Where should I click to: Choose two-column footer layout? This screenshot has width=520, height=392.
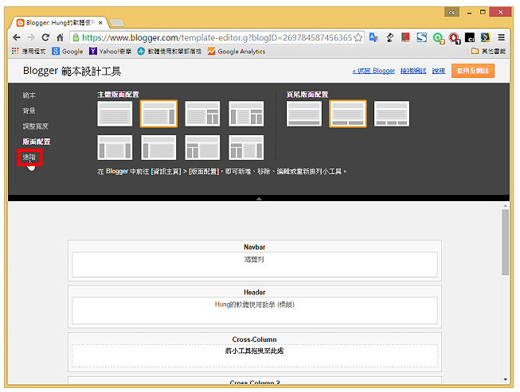(x=348, y=114)
